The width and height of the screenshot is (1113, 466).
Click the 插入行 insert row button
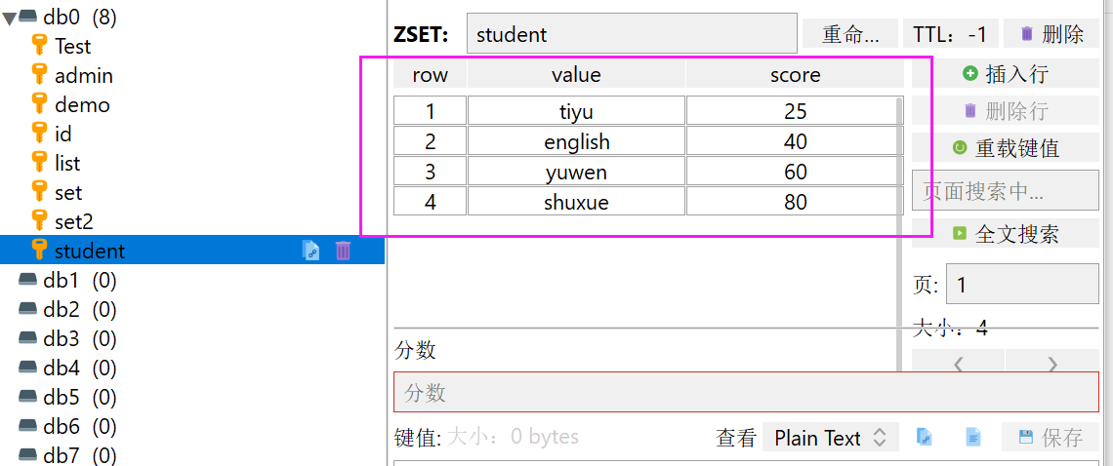pyautogui.click(x=1005, y=74)
